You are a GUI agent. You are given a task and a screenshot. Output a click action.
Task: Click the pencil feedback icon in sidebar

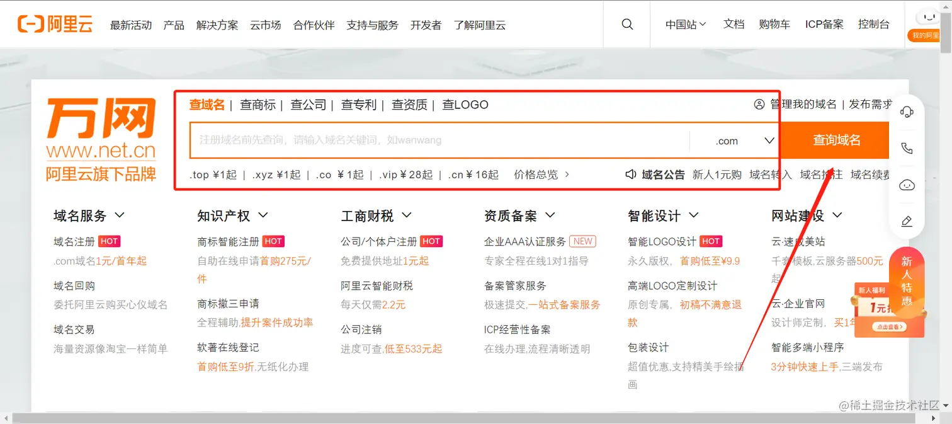pyautogui.click(x=907, y=221)
